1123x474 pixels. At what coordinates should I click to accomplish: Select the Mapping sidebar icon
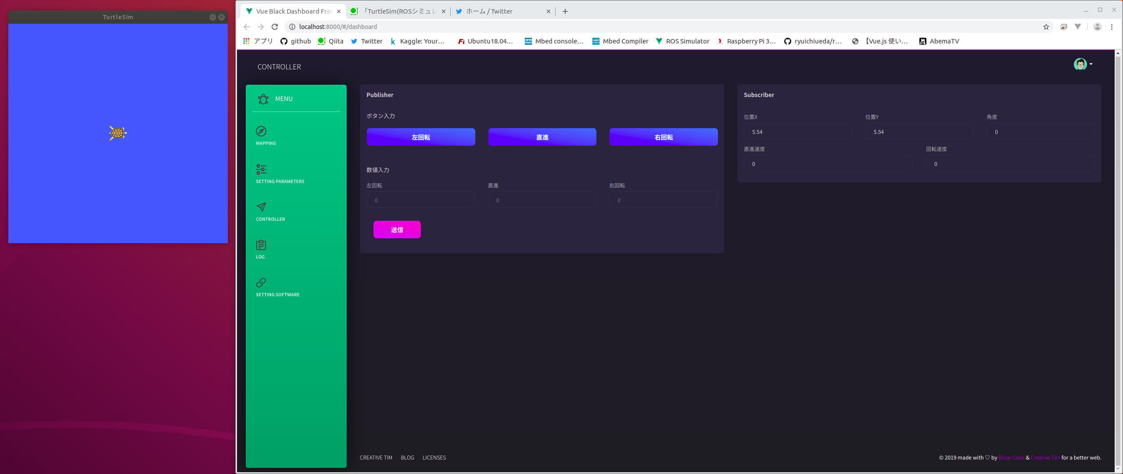click(261, 131)
